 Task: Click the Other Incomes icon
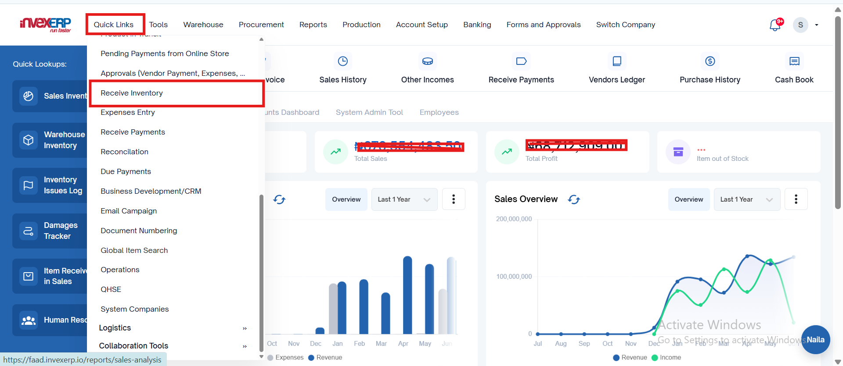coord(427,61)
